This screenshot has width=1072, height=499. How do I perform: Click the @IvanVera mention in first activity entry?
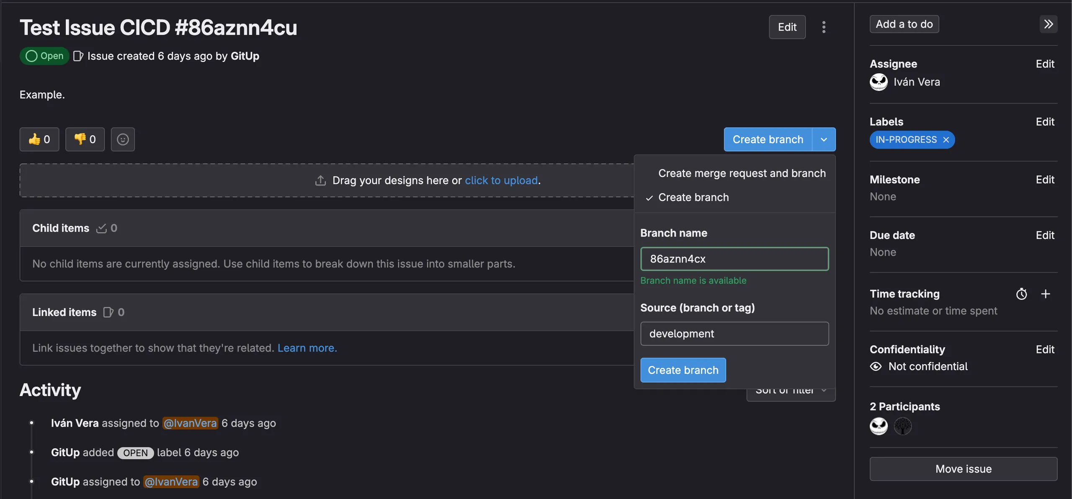(x=190, y=423)
